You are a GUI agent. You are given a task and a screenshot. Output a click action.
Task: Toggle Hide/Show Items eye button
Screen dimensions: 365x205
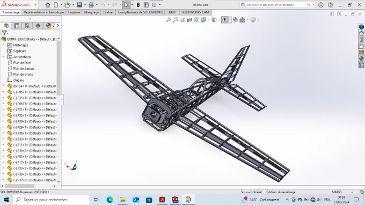(224, 20)
